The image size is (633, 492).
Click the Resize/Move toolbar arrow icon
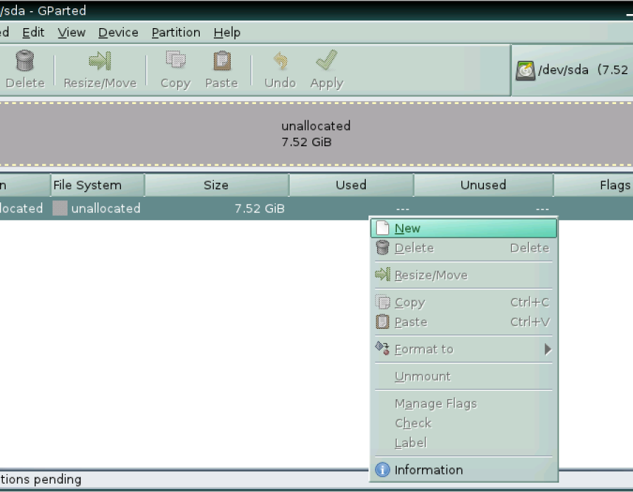(x=100, y=61)
